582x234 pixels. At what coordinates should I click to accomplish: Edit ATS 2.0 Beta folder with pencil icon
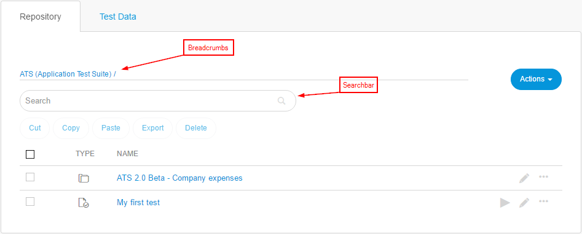524,178
